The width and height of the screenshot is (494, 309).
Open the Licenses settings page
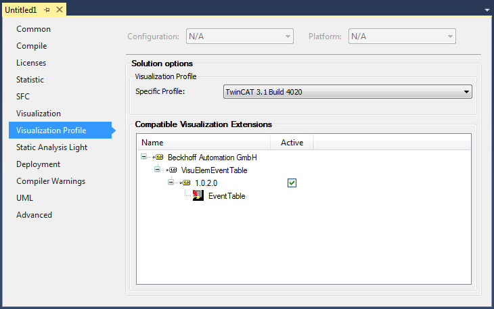(x=31, y=63)
